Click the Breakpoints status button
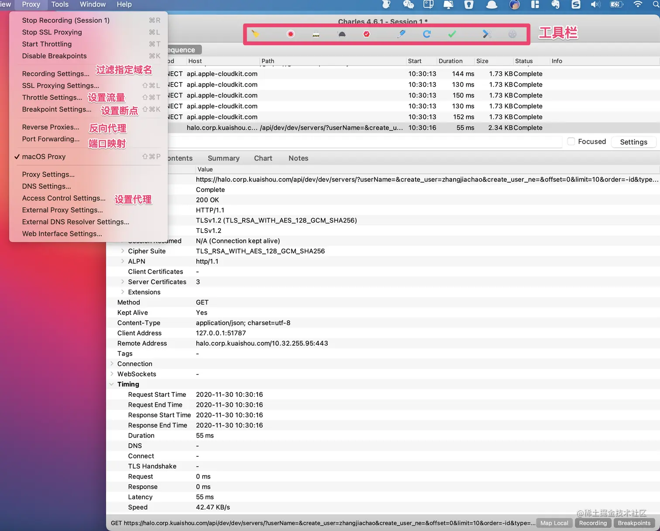This screenshot has width=660, height=531. click(634, 523)
